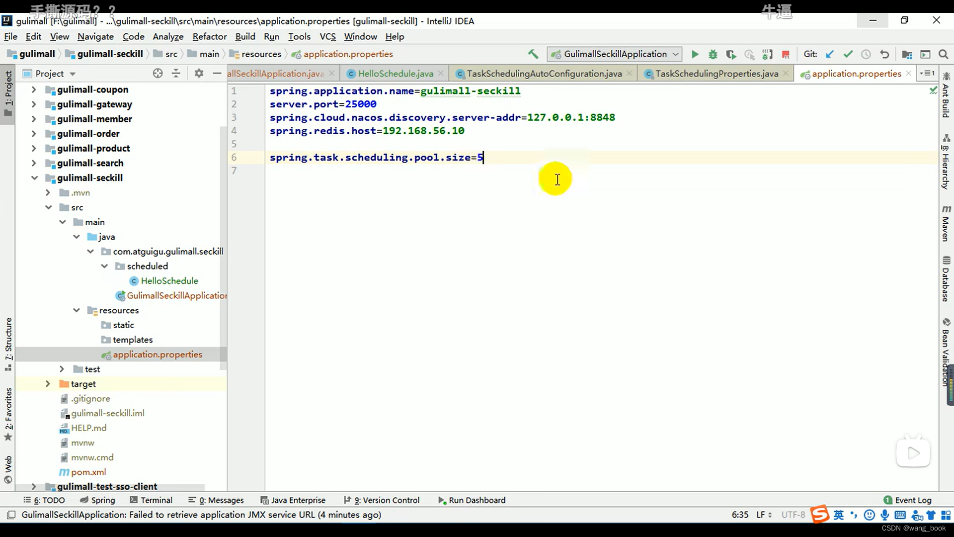Screen dimensions: 954x537
Task: Open the Maven tool window
Action: click(946, 223)
